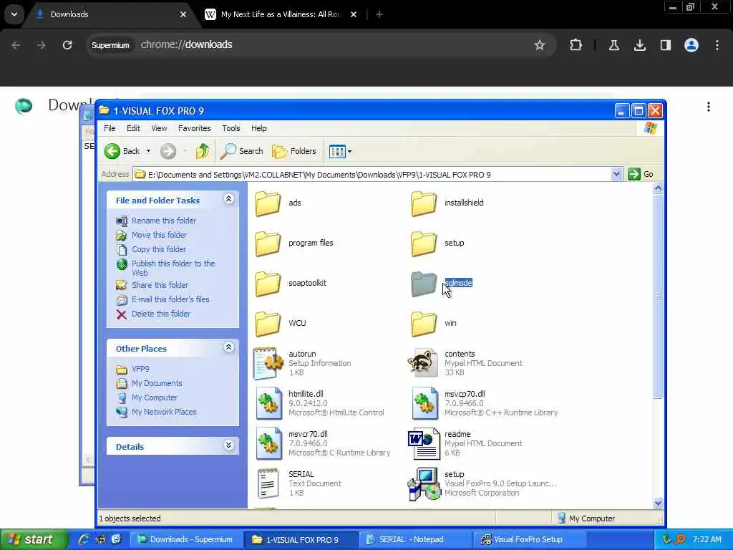This screenshot has width=733, height=550.
Task: Click Move this folder link
Action: pos(159,235)
